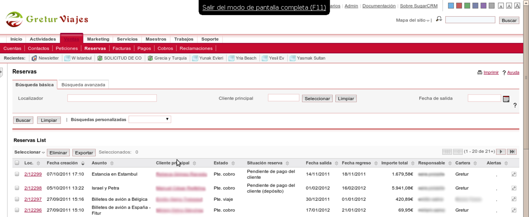
Task: Sort list by Loc. column arrows
Action: coord(38,163)
